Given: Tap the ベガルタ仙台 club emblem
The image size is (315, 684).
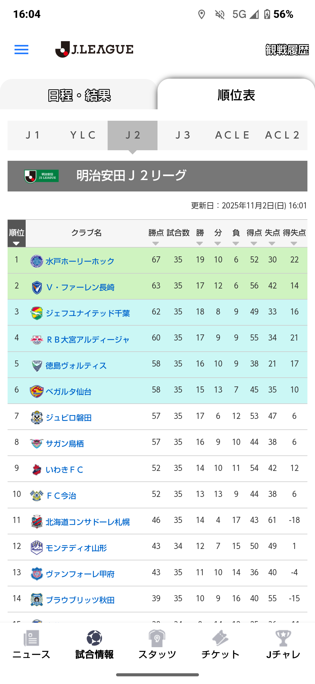Looking at the screenshot, I should 37,391.
